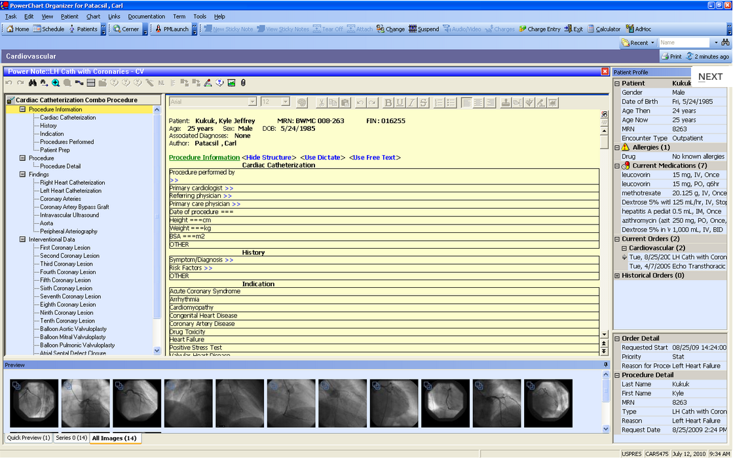This screenshot has height=458, width=733.
Task: Toggle Underline formatting in the text toolbar
Action: coord(400,101)
